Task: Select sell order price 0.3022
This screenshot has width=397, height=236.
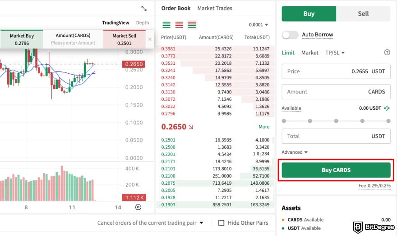Action: click(168, 106)
